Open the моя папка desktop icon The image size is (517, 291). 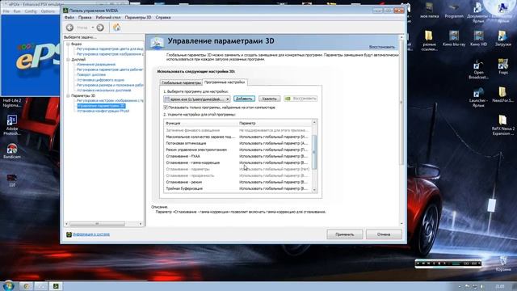pos(429,11)
